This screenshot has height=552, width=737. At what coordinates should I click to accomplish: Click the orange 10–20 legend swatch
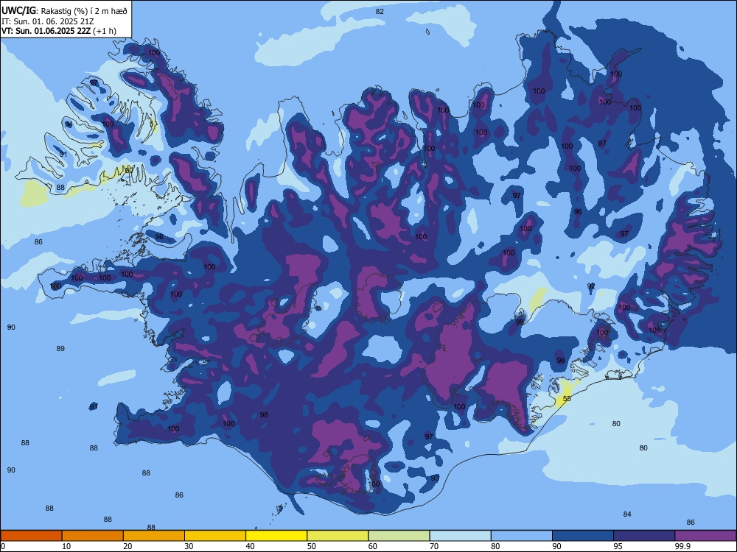click(x=93, y=536)
